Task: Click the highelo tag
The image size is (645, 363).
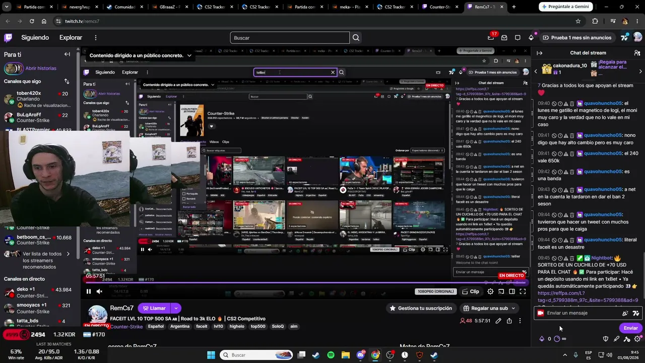Action: click(237, 327)
